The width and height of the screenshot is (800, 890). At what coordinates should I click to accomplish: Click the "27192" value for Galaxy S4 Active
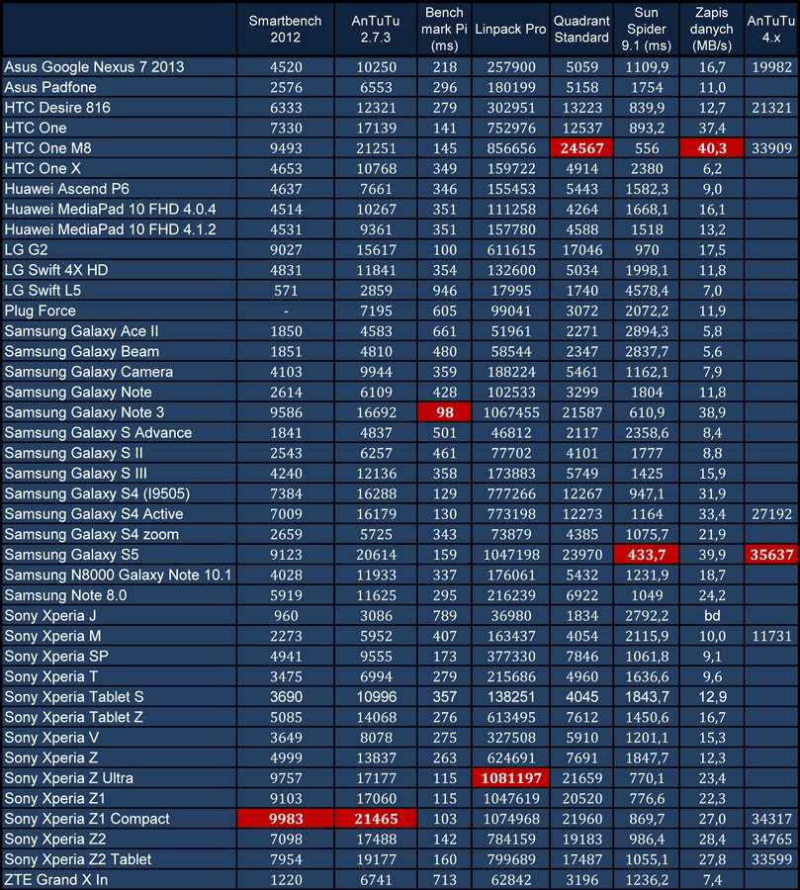[x=771, y=514]
